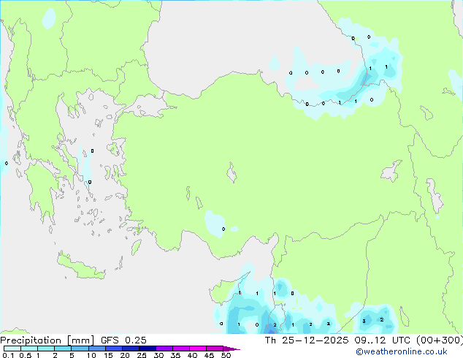Click the 'Precipitation [mm]' title text
Image resolution: width=463 pixels, height=358 pixels.
[x=47, y=340]
